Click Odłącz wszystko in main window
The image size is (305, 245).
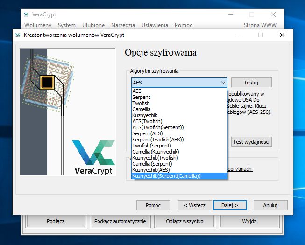pos(184,221)
